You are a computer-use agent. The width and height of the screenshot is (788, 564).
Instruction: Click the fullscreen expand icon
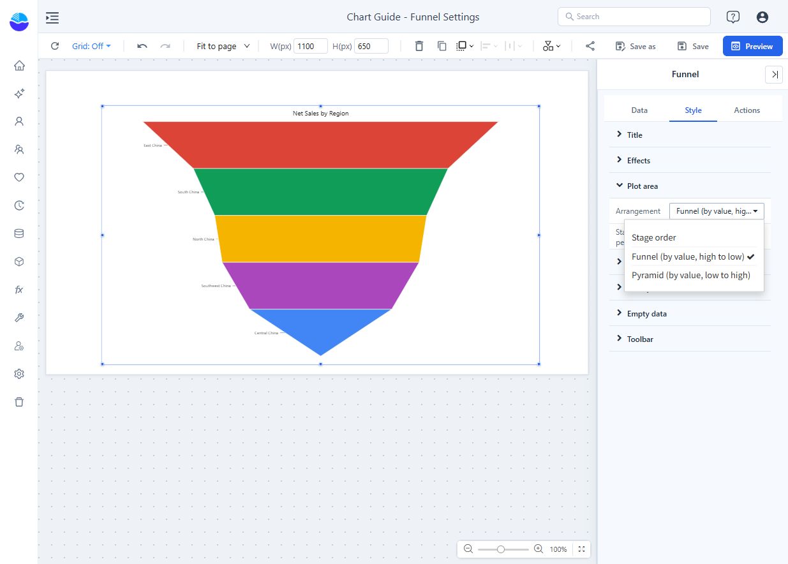581,549
